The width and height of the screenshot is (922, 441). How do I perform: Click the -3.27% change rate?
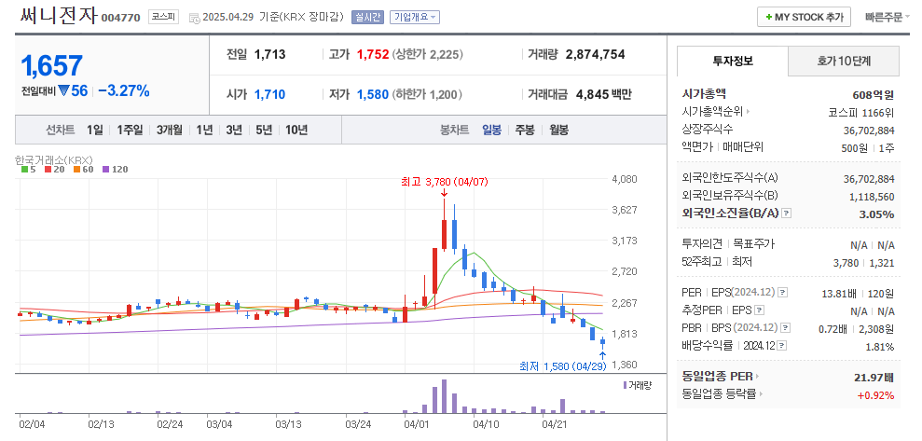pos(123,91)
